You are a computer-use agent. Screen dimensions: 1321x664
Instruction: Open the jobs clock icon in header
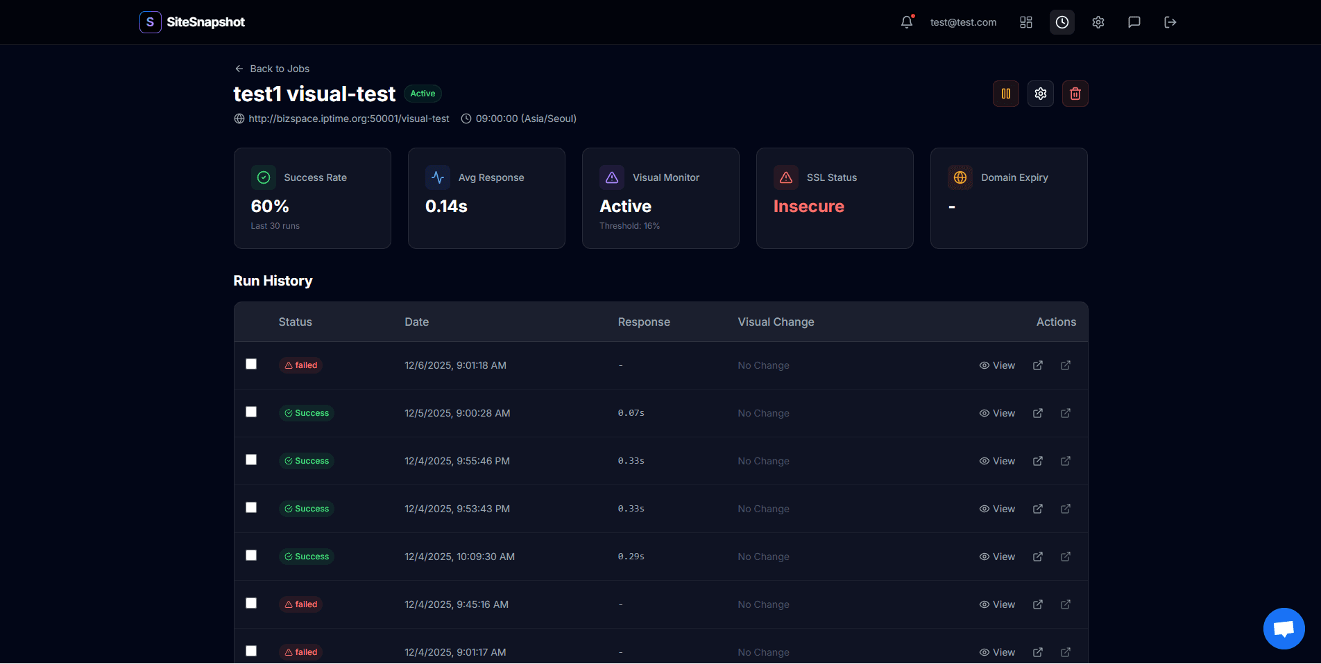coord(1062,22)
